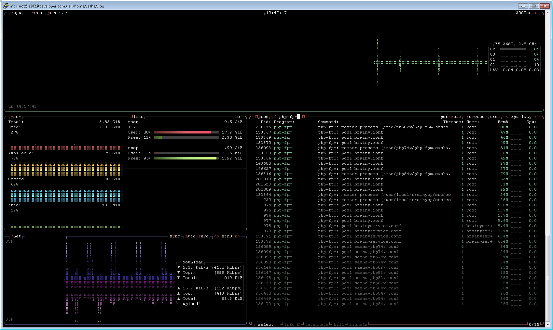Select next network interface after eth0
This screenshot has height=330, width=553.
pos(237,236)
